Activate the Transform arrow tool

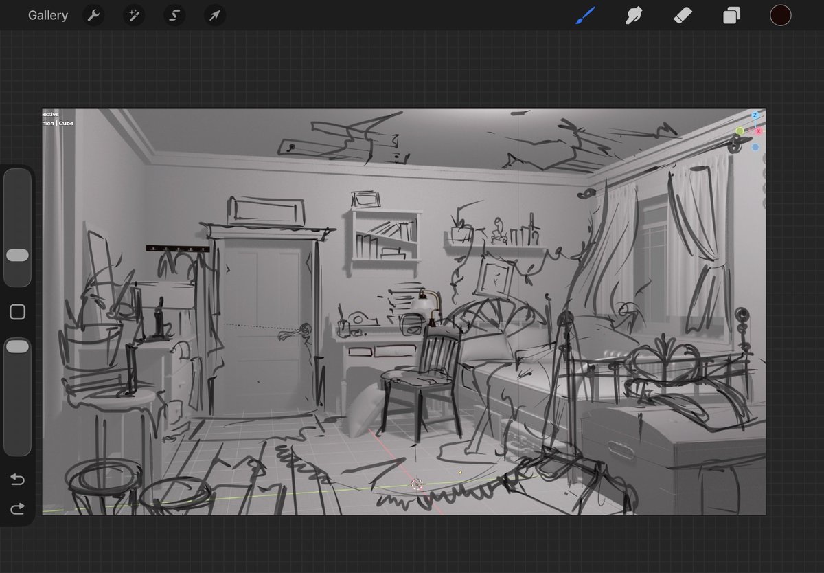click(x=215, y=15)
